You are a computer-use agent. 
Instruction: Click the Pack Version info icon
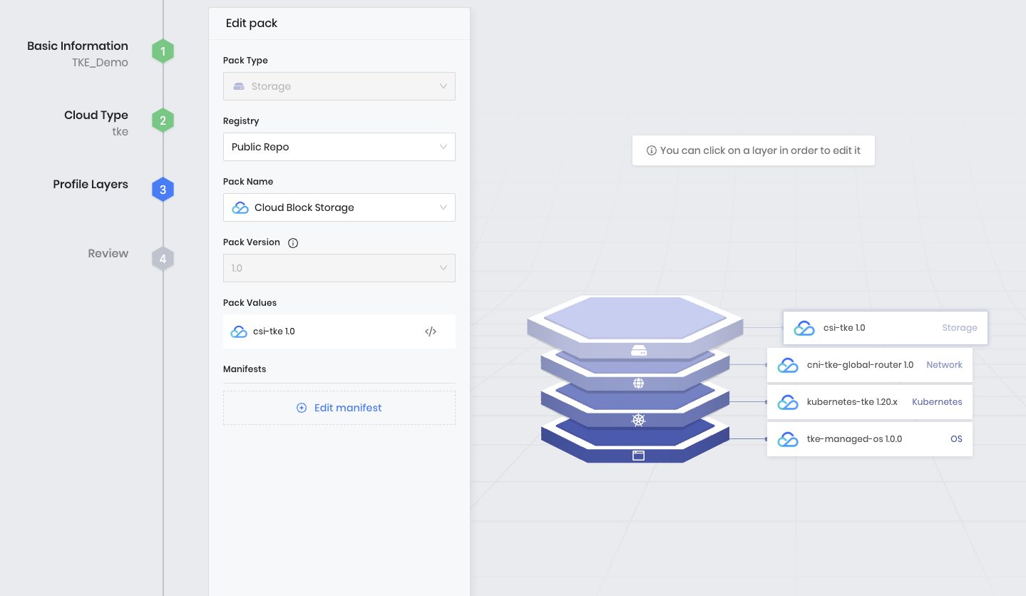293,242
